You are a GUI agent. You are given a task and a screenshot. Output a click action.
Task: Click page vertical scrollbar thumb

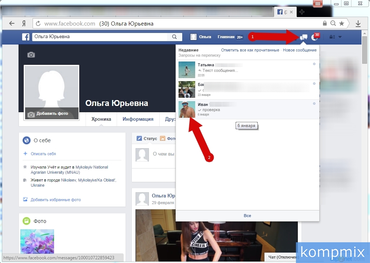(x=364, y=50)
